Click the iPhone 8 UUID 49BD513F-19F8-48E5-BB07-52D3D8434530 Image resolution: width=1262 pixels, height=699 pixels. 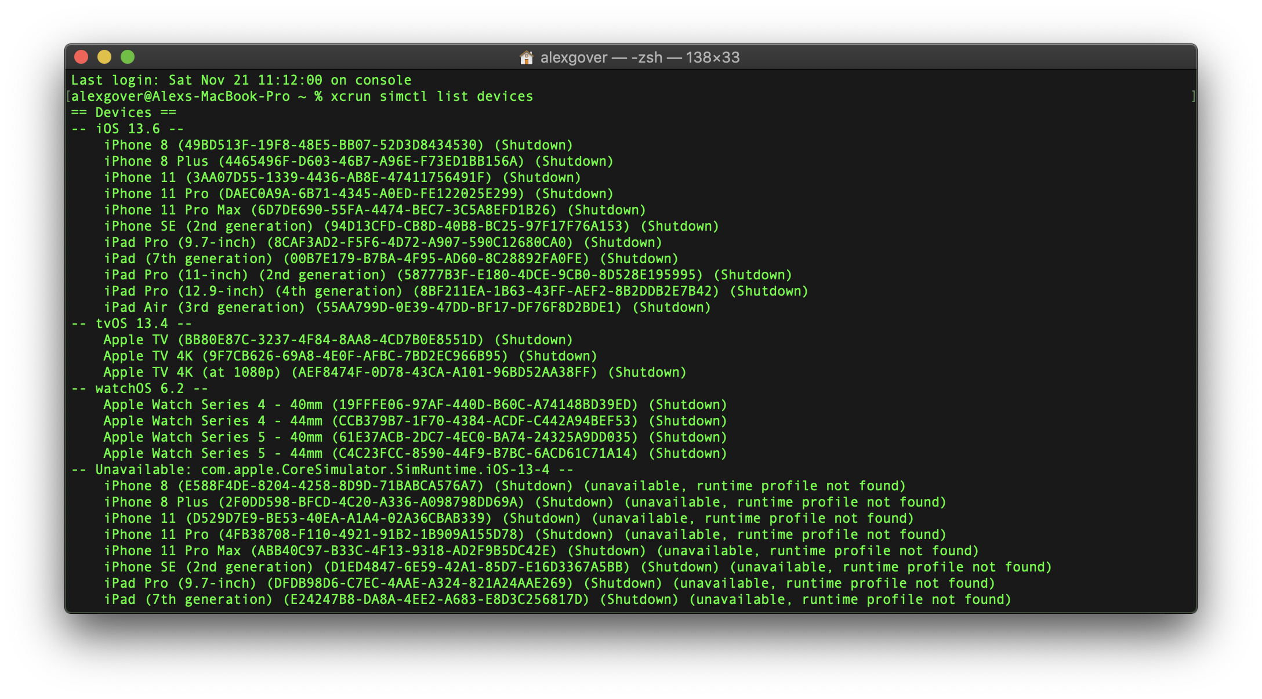point(331,145)
